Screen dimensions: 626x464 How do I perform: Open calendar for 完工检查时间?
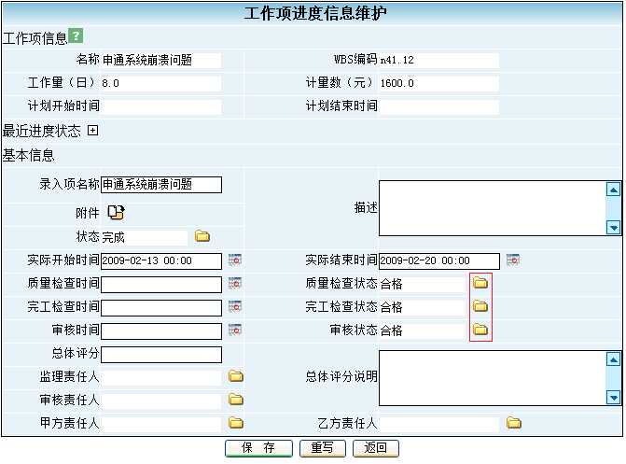[x=235, y=306]
